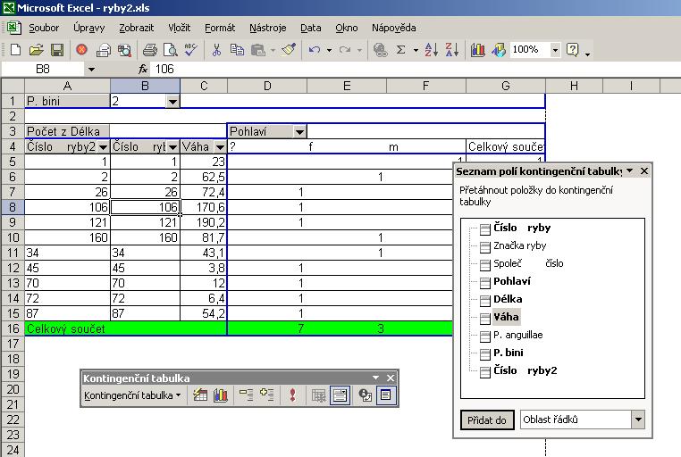Refresh pivot data with red exclamation icon

coord(293,395)
